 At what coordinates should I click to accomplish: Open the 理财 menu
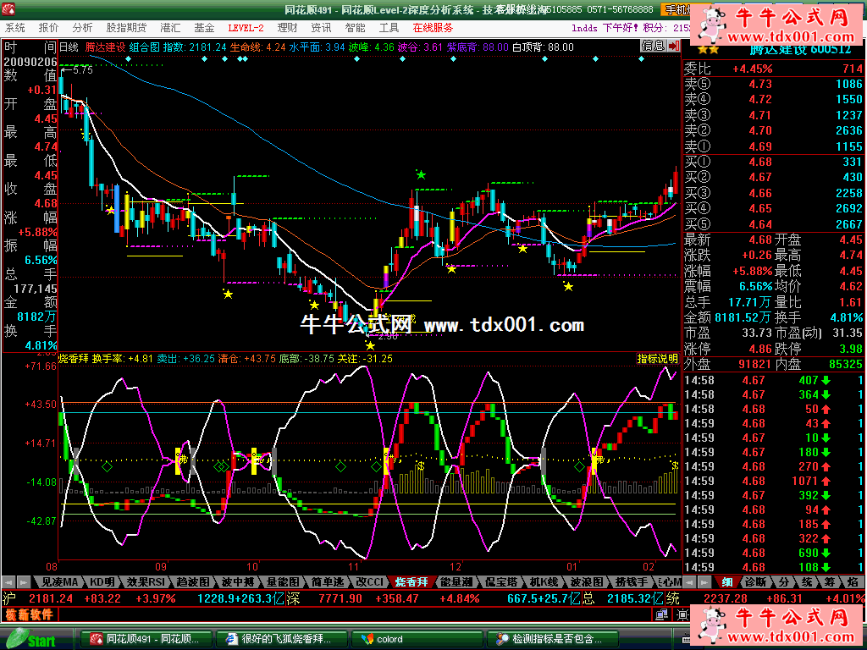click(x=288, y=28)
